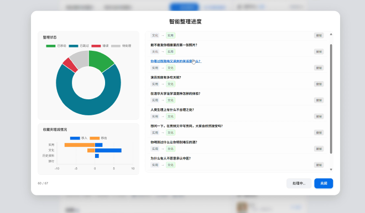Toggle the 错误 legend in status chart
Image resolution: width=365 pixels, height=213 pixels.
tap(100, 46)
